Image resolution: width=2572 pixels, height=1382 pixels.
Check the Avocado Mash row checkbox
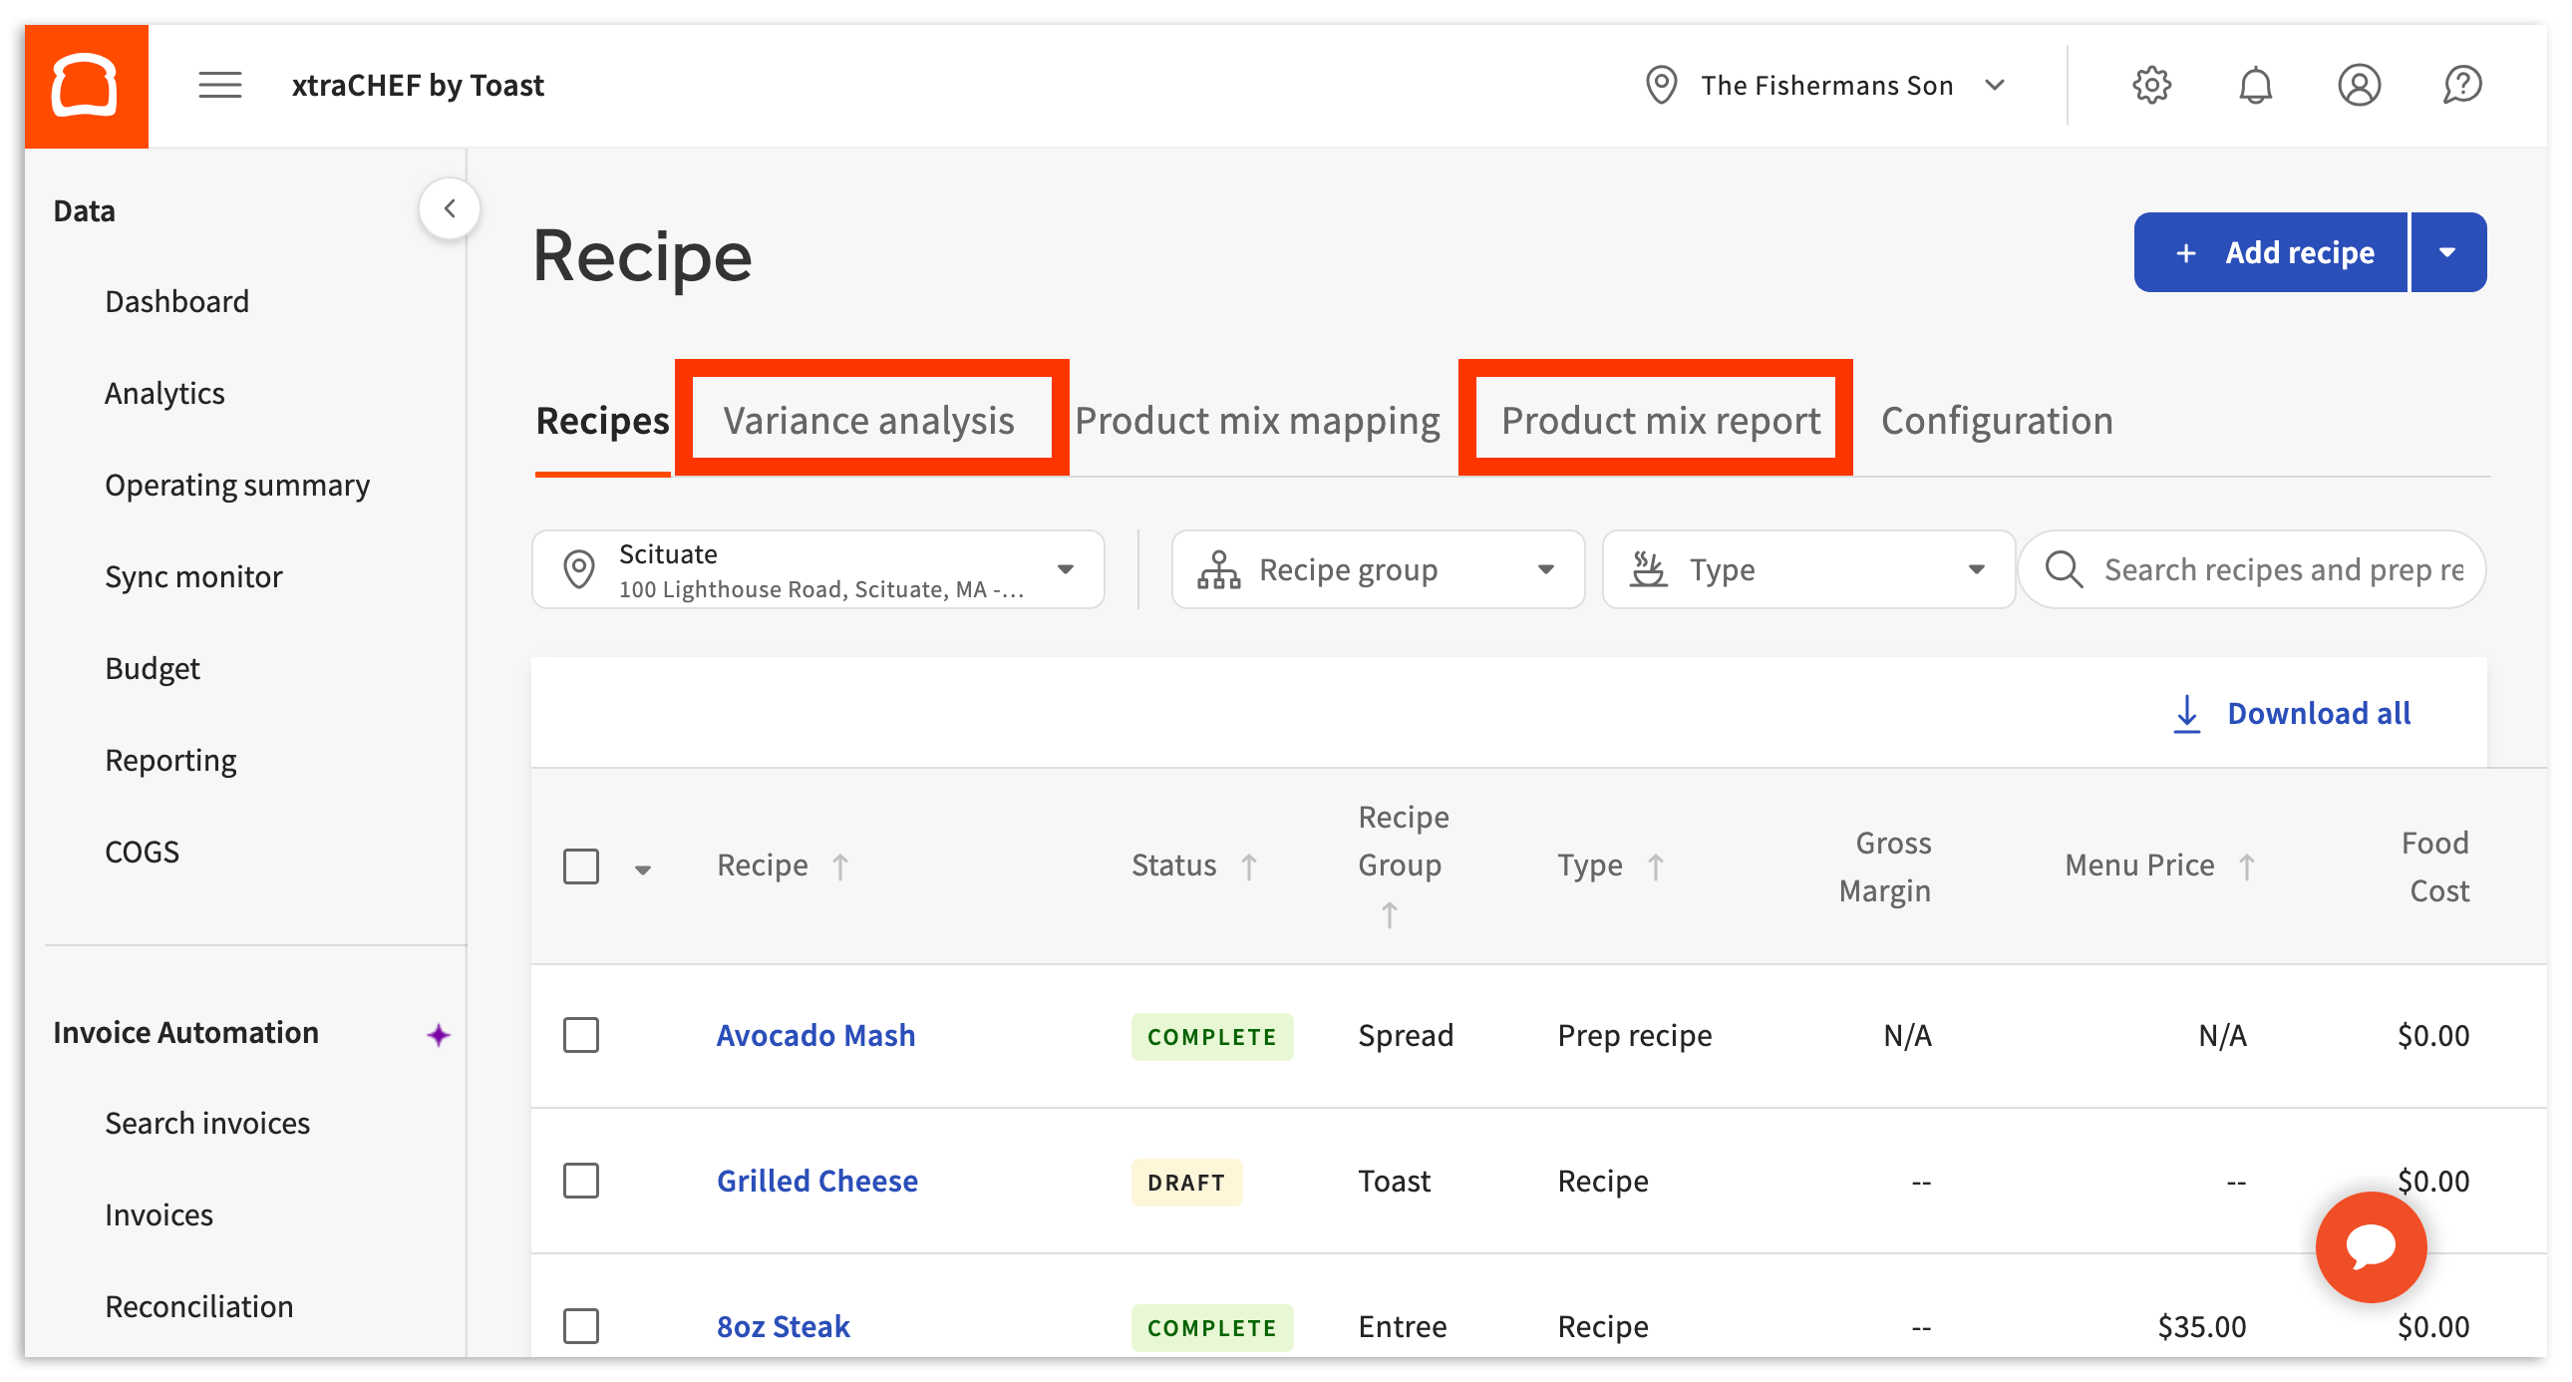(x=581, y=1035)
